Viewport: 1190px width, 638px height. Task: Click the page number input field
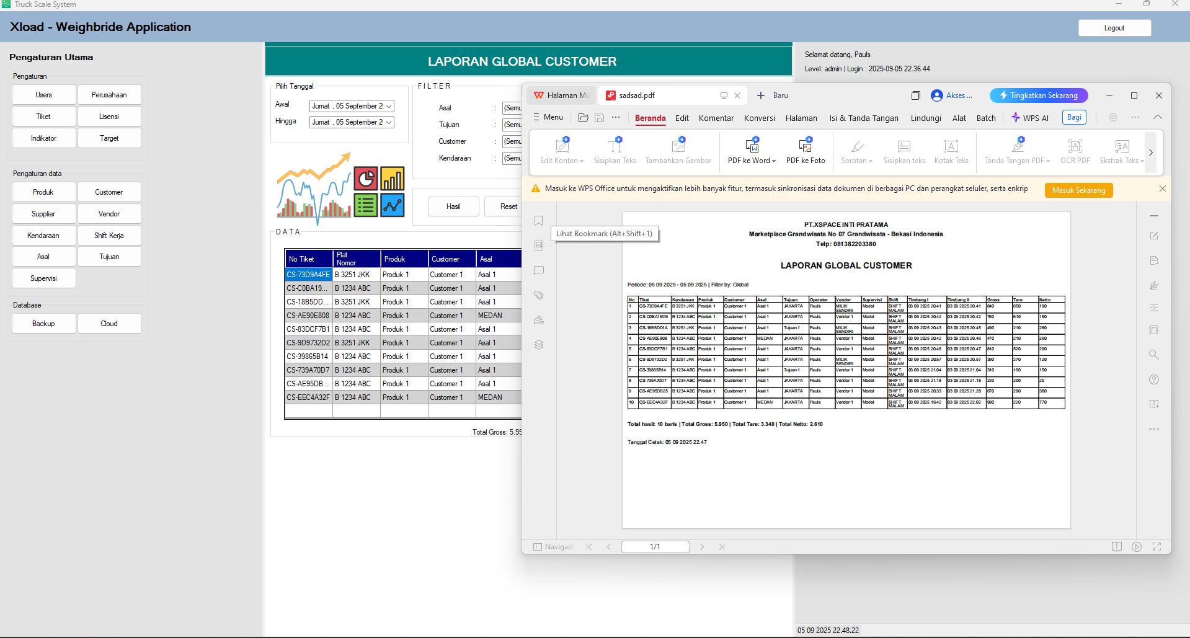[x=655, y=547]
